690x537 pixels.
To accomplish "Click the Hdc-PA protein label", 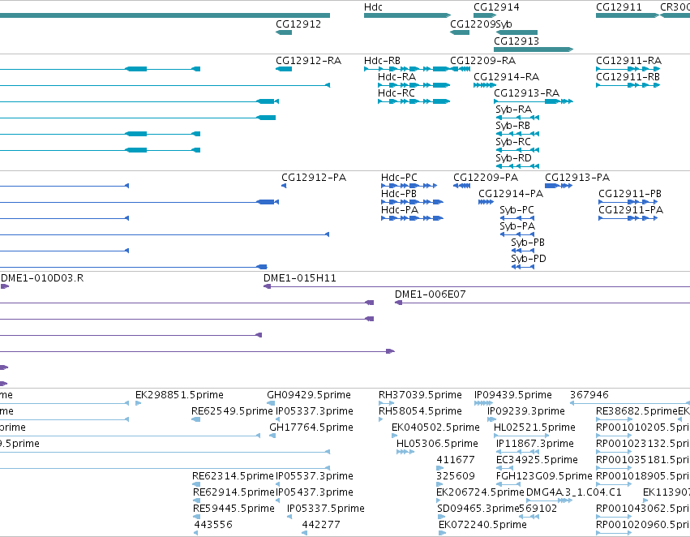I will pos(400,210).
